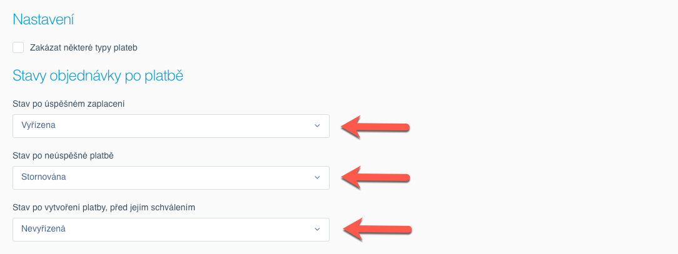The width and height of the screenshot is (678, 254).
Task: Click the chevron in the Vyřízena select box
Action: [x=316, y=126]
